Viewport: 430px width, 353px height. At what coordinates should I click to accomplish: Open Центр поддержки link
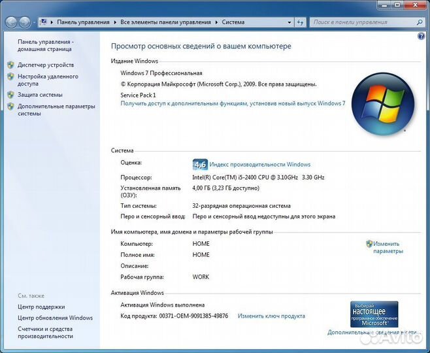(x=41, y=307)
